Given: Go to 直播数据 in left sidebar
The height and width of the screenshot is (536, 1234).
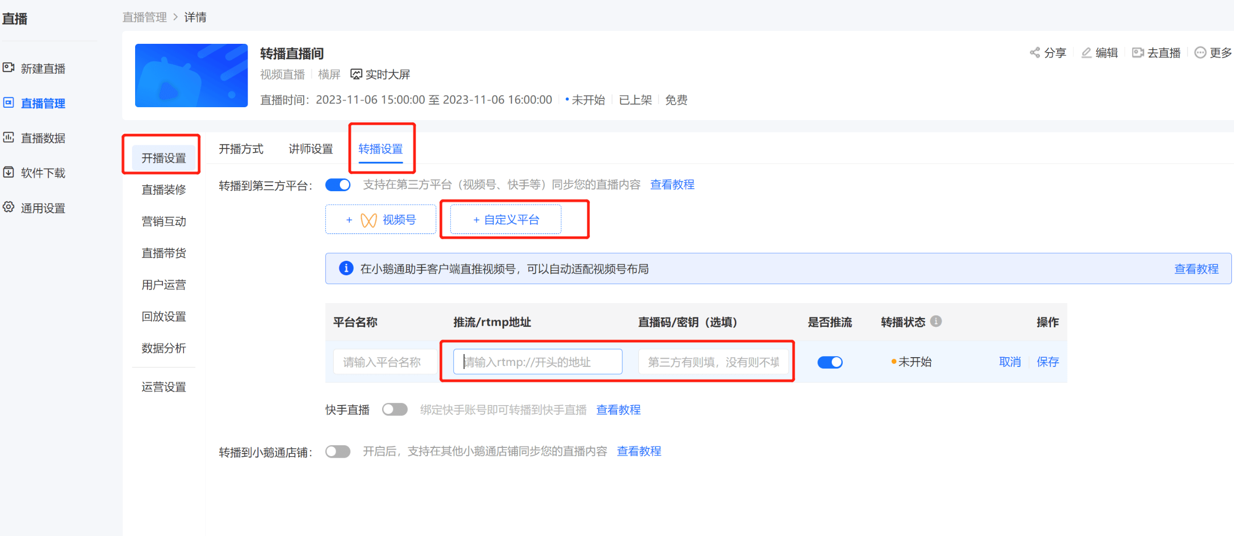Looking at the screenshot, I should [x=43, y=138].
